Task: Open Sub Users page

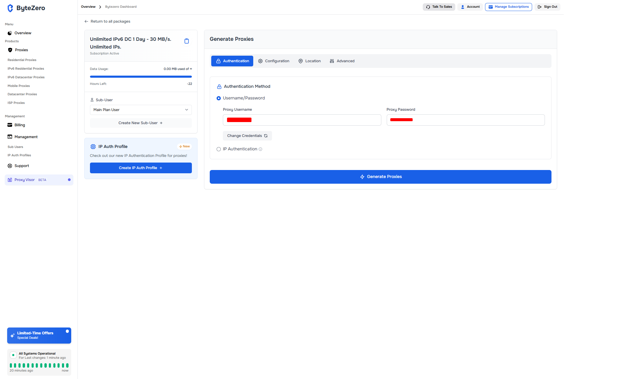Action: (x=15, y=147)
